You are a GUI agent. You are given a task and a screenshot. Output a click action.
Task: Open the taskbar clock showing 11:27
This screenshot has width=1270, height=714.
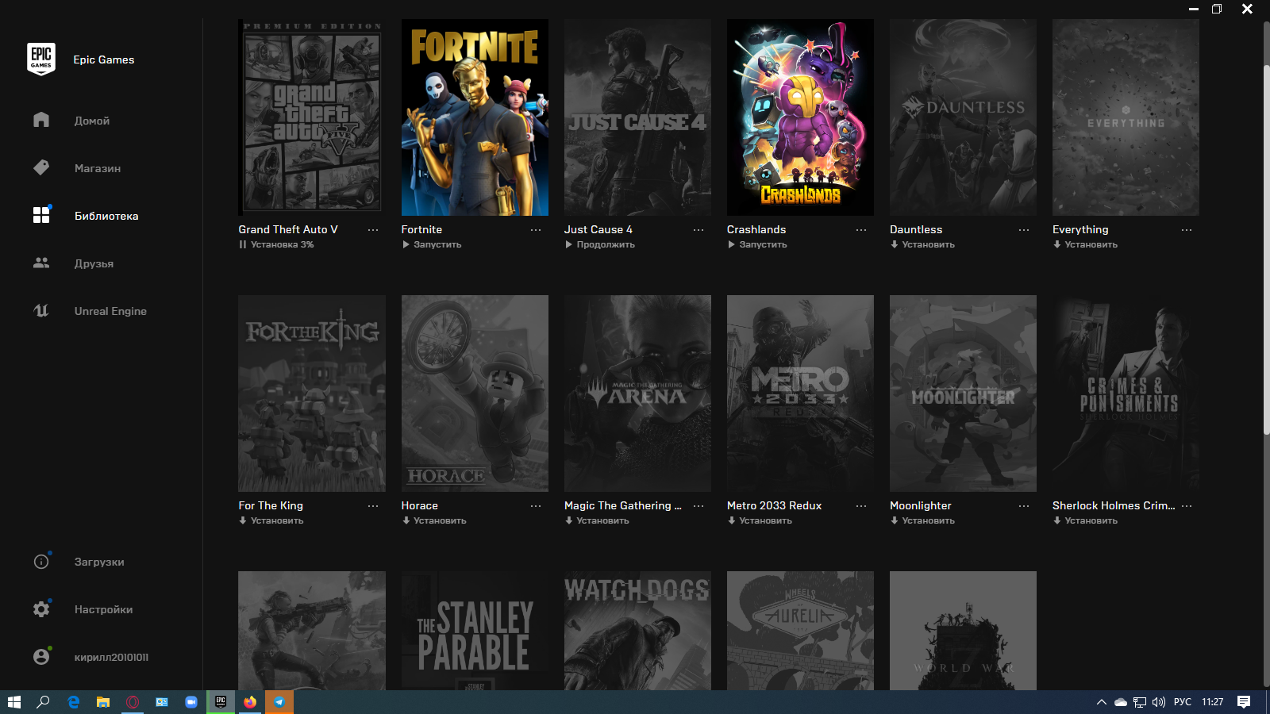pos(1212,702)
